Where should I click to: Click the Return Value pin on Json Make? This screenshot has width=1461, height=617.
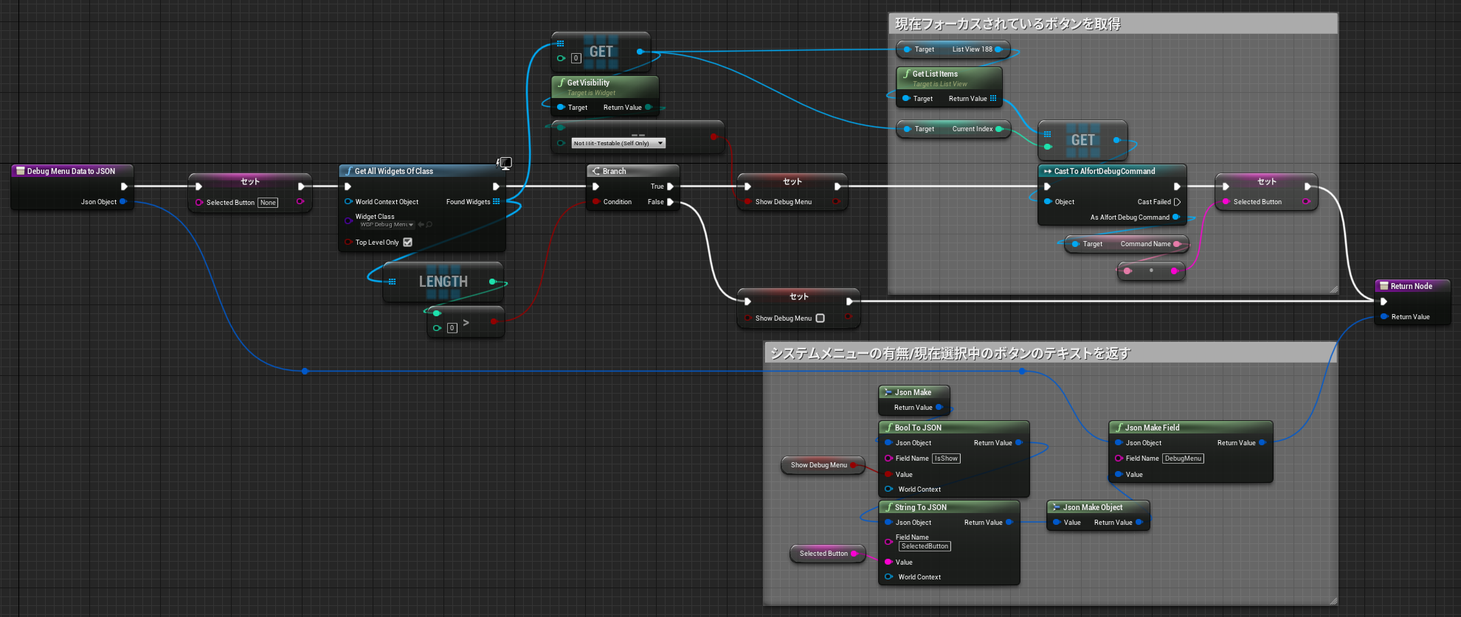click(x=939, y=407)
